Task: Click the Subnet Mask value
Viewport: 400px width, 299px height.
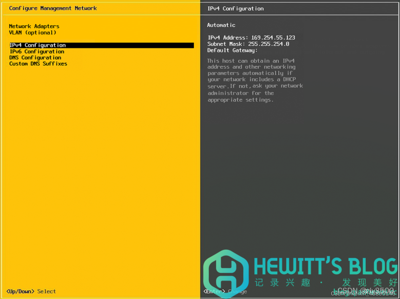Action: pyautogui.click(x=269, y=44)
